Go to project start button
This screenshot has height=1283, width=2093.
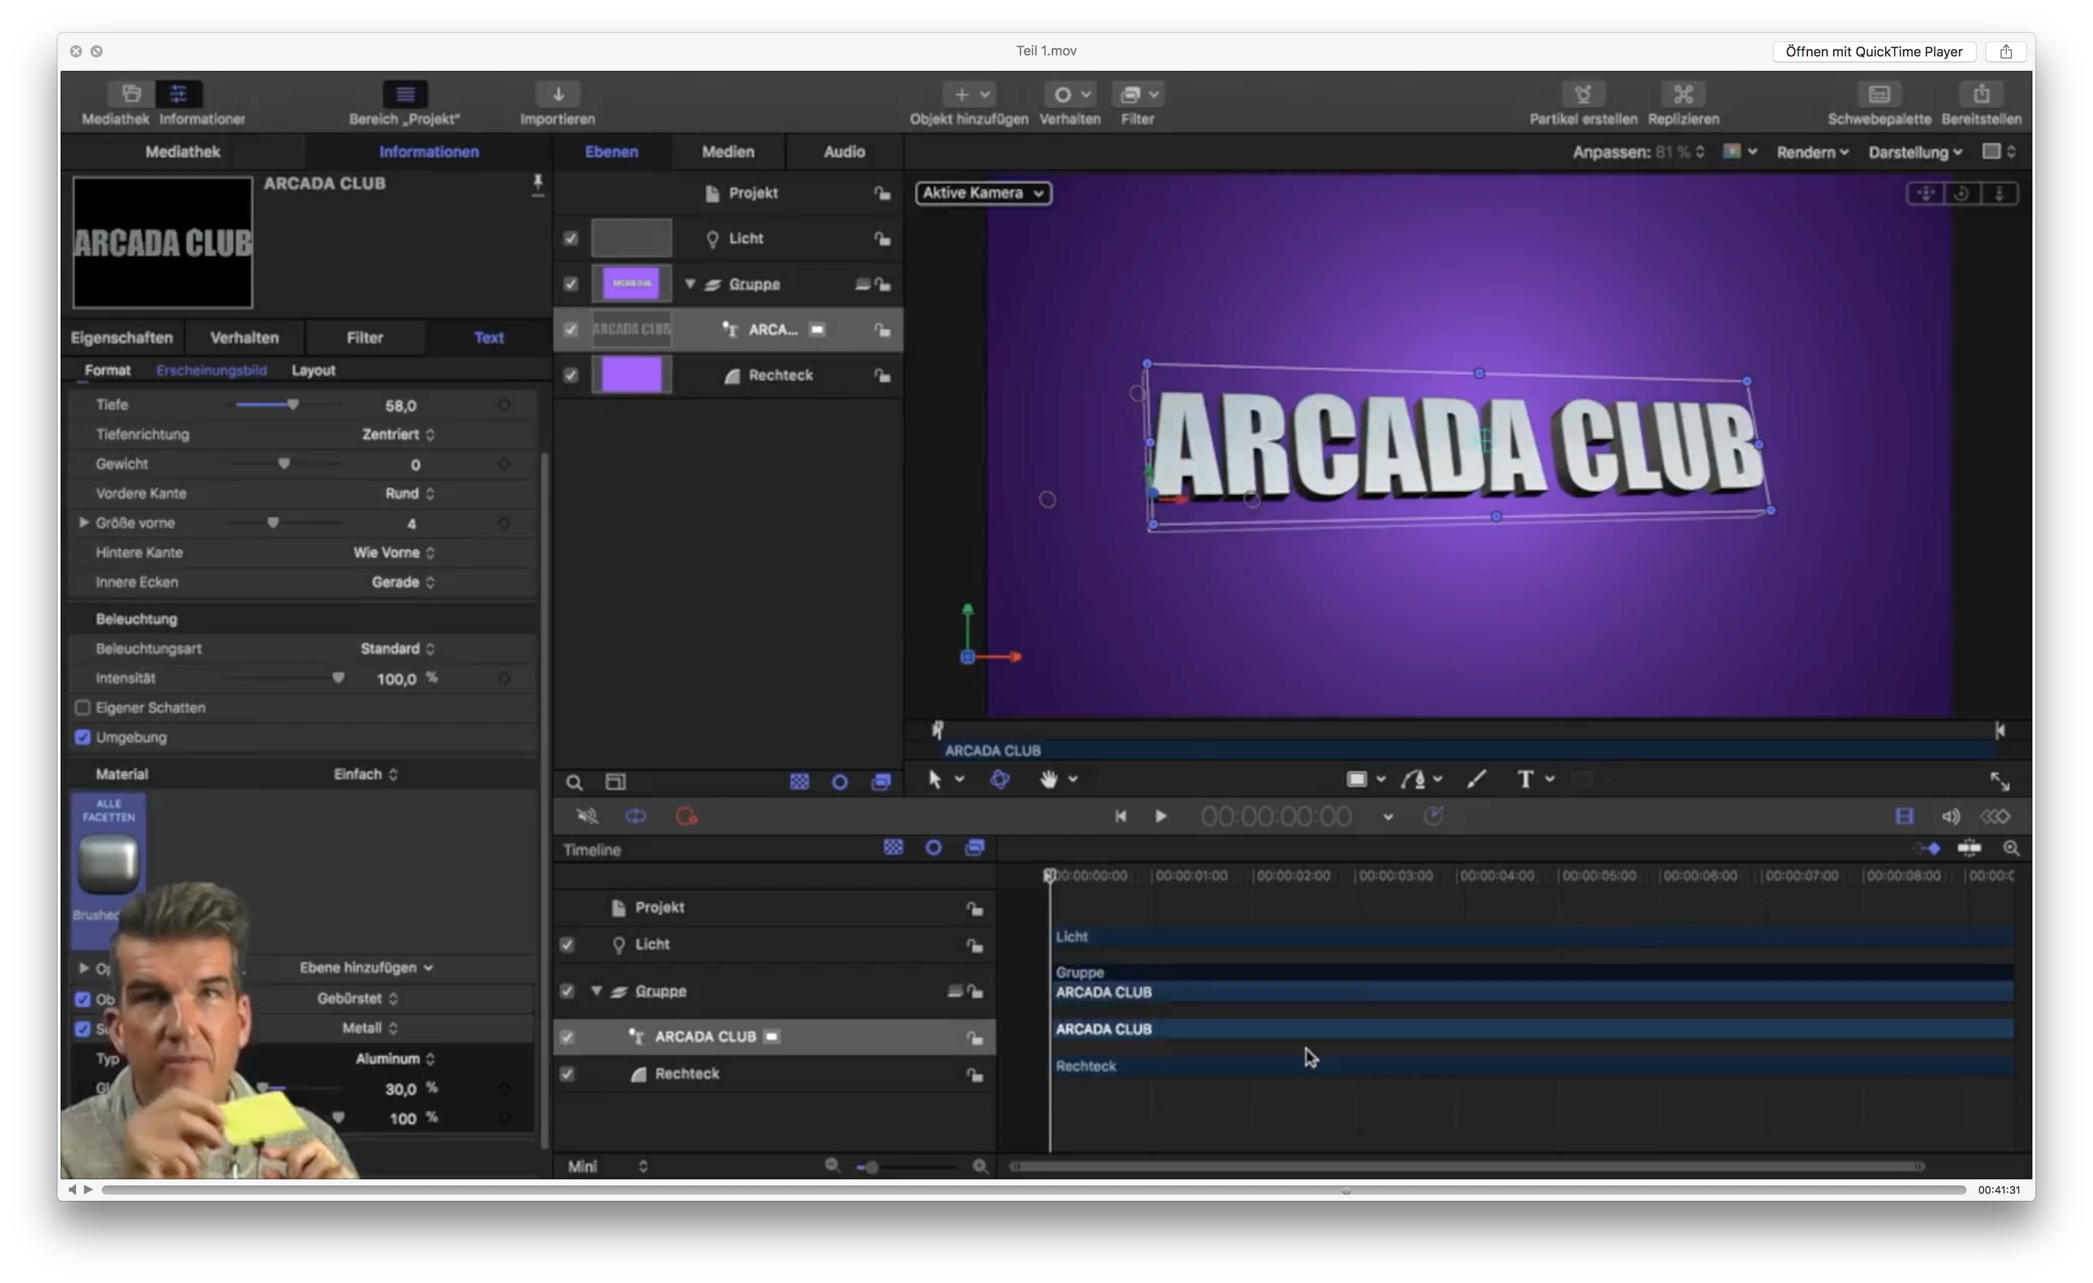point(1120,817)
